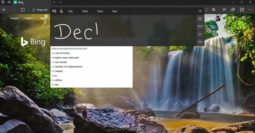
Task: Choose the "Dee" handwriting suggestion
Action: (x=115, y=11)
